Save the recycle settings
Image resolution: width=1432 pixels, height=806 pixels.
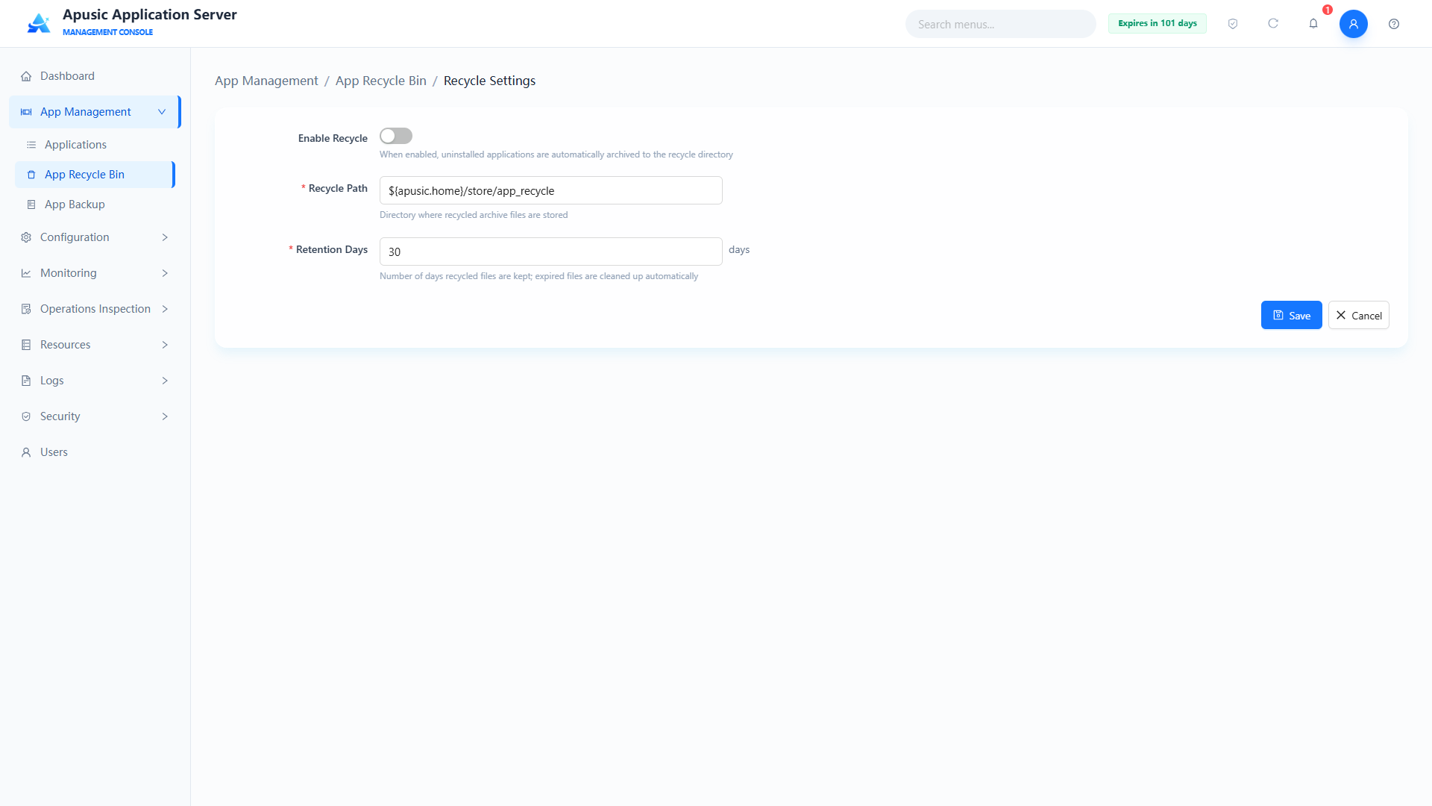coord(1291,315)
